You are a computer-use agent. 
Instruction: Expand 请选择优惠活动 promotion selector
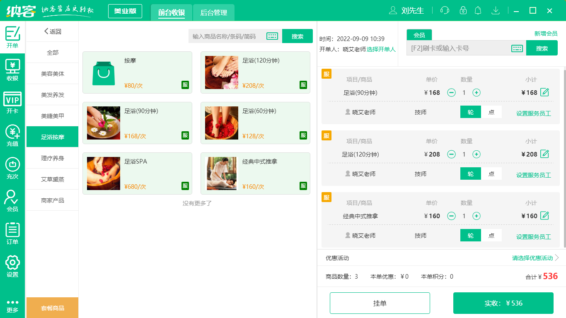point(532,258)
